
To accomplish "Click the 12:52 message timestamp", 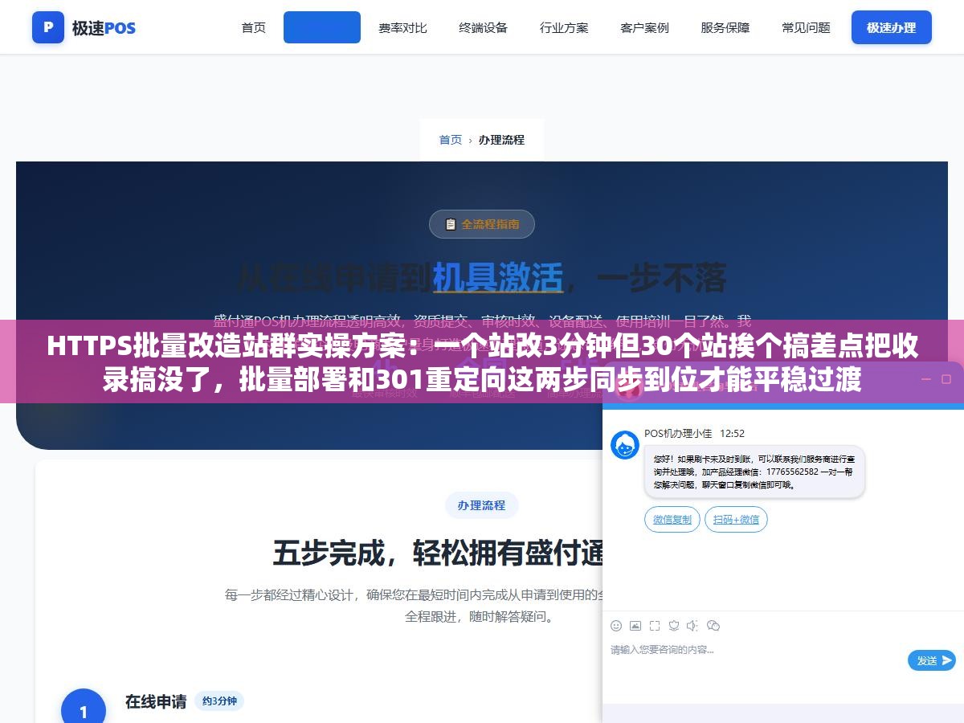I will tap(732, 433).
